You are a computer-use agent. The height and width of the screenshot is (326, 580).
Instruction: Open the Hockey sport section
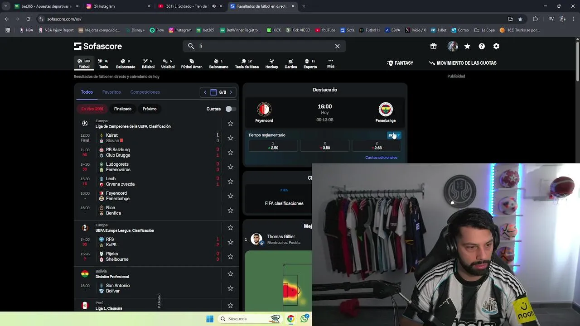[x=272, y=63]
